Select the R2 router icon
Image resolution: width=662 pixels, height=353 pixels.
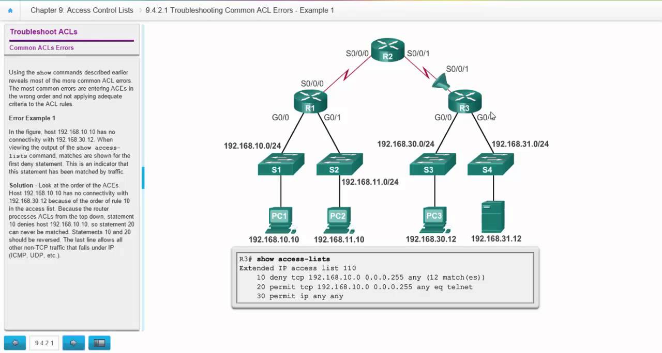(387, 50)
